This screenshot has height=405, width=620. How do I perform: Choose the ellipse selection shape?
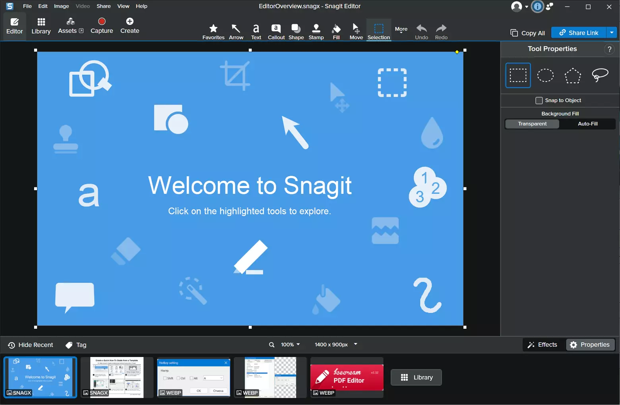pos(545,75)
